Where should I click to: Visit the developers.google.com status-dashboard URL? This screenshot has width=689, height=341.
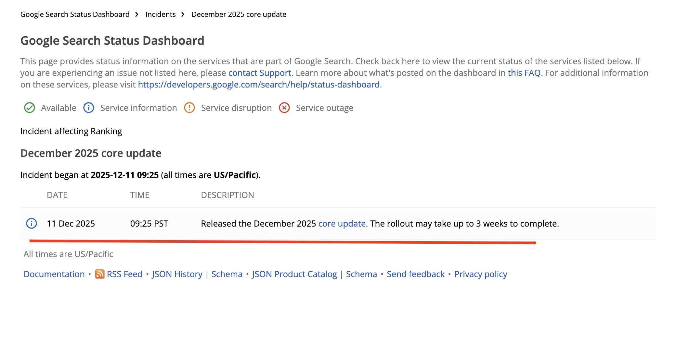click(259, 85)
